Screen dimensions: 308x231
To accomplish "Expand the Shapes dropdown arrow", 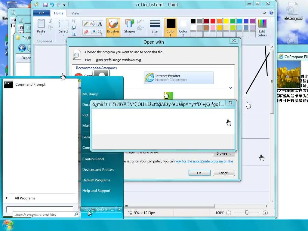I will pyautogui.click(x=130, y=35).
